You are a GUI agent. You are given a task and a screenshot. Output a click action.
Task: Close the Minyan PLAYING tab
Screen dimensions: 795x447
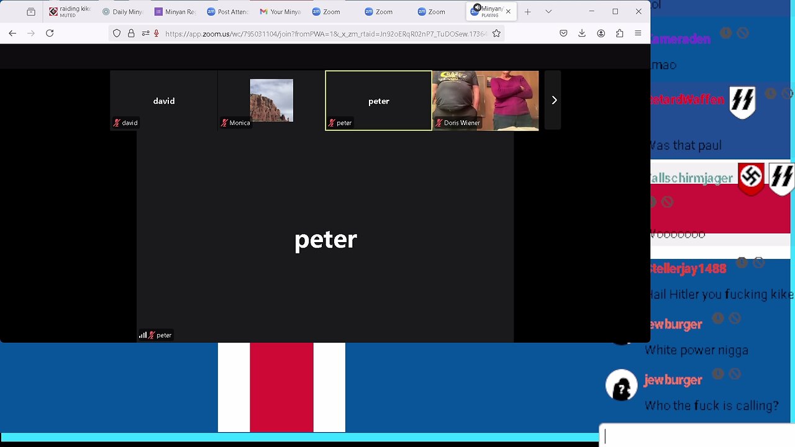click(x=508, y=12)
